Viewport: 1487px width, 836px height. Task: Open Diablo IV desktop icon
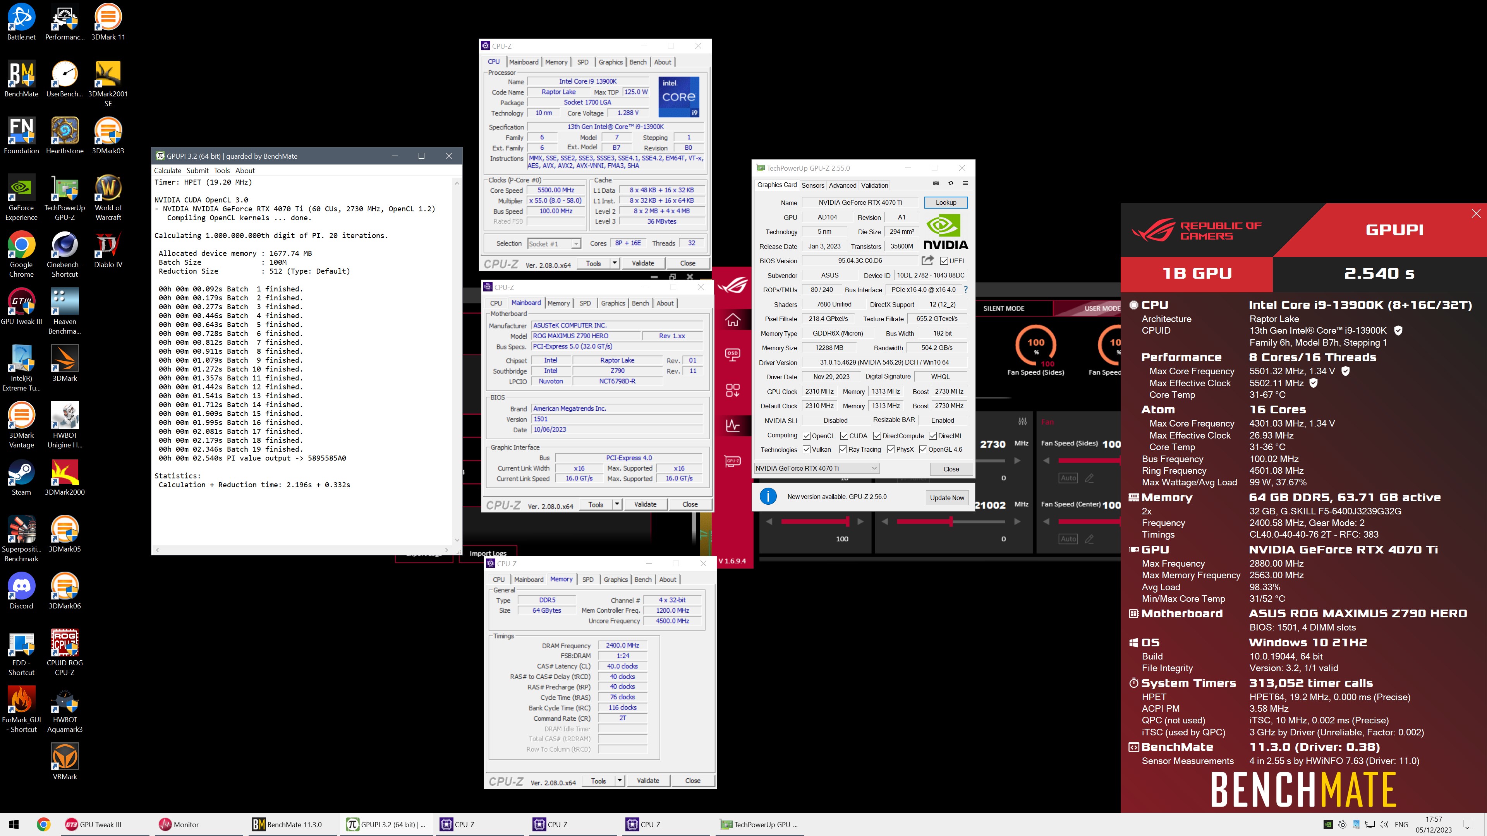click(108, 250)
